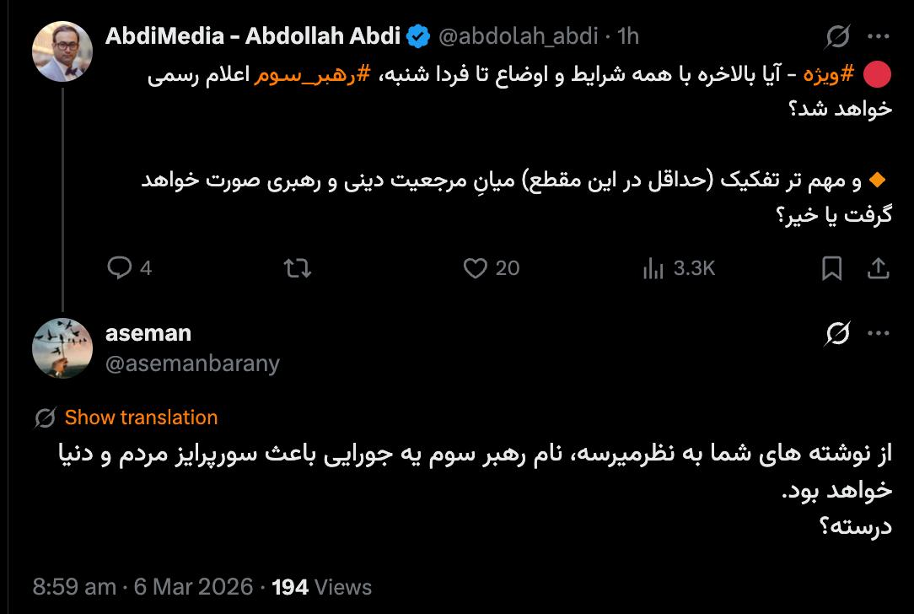Open more options on AbdiMedia's post
This screenshot has width=914, height=614.
(x=879, y=36)
